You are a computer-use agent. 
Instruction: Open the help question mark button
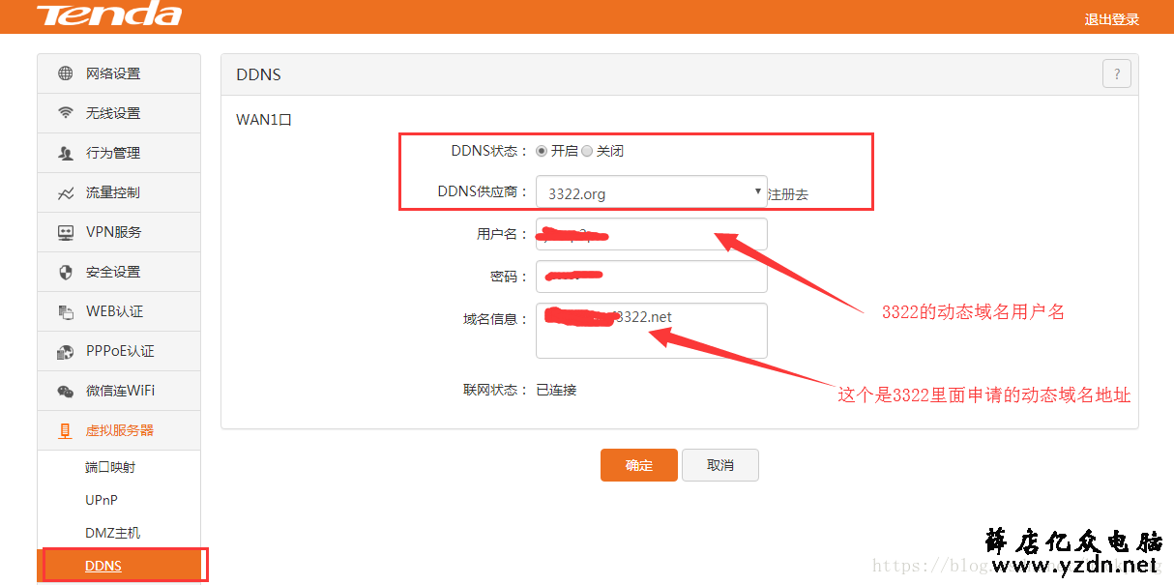click(1117, 73)
